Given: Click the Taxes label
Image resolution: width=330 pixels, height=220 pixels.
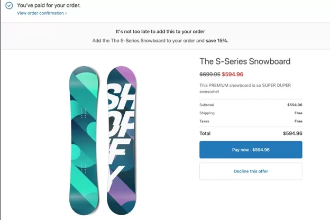Looking at the screenshot, I should click(205, 121).
